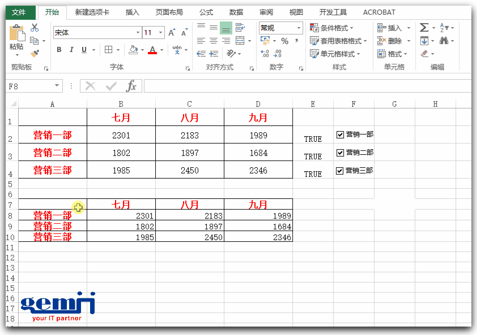
Task: Uncheck the 营销二部 checkbox
Action: coord(340,153)
